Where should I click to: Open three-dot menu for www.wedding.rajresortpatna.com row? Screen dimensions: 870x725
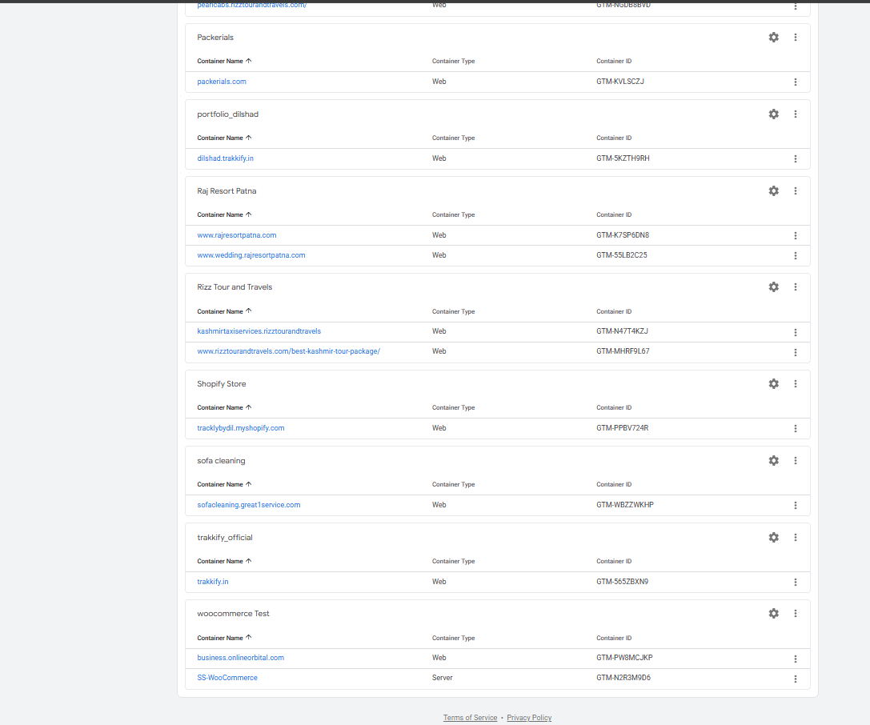795,256
